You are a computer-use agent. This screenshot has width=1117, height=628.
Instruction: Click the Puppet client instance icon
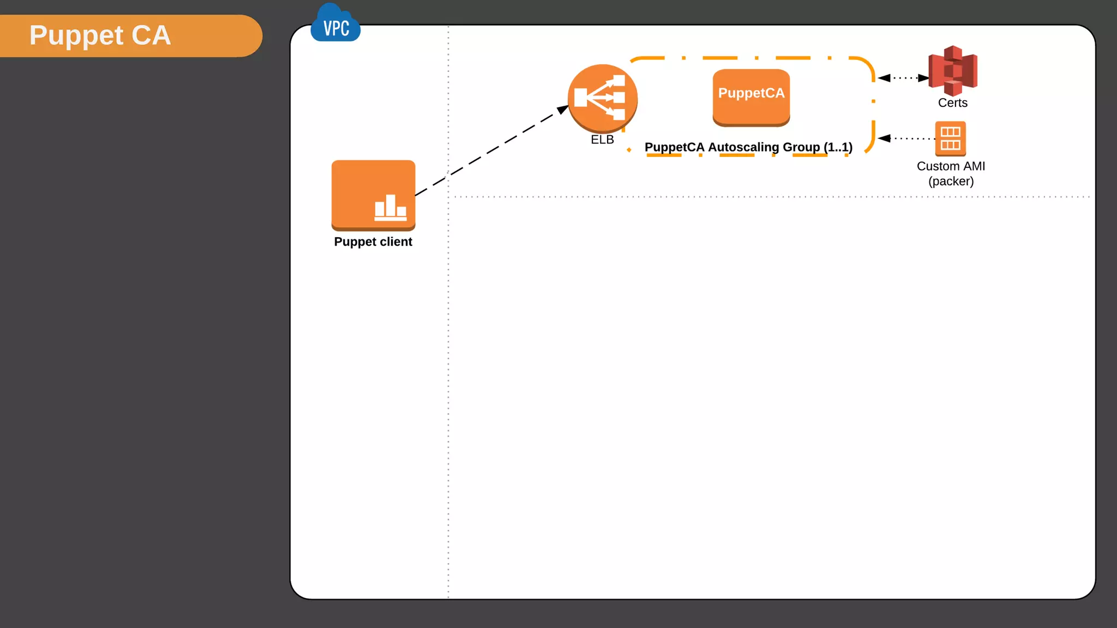373,195
